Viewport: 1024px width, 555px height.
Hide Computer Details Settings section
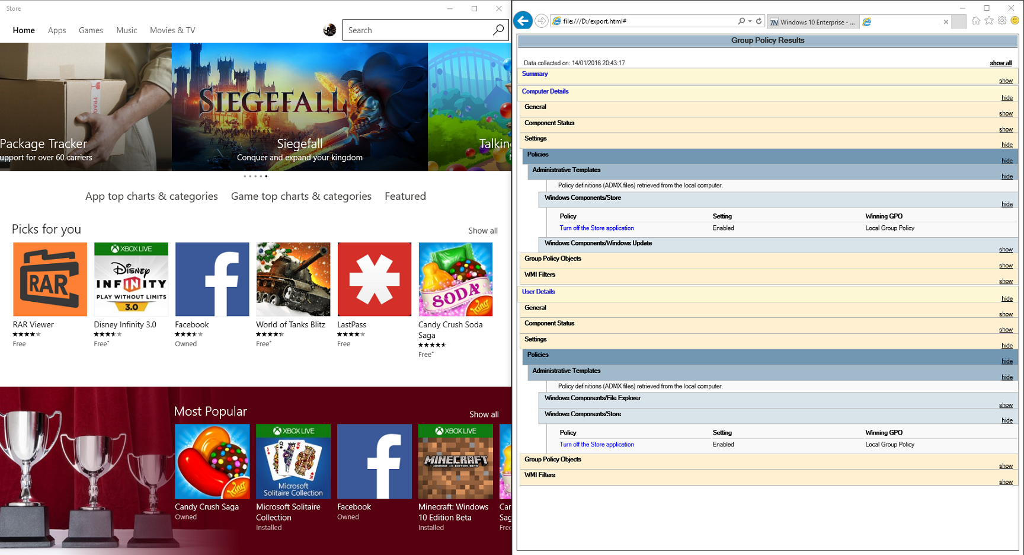click(x=1007, y=145)
